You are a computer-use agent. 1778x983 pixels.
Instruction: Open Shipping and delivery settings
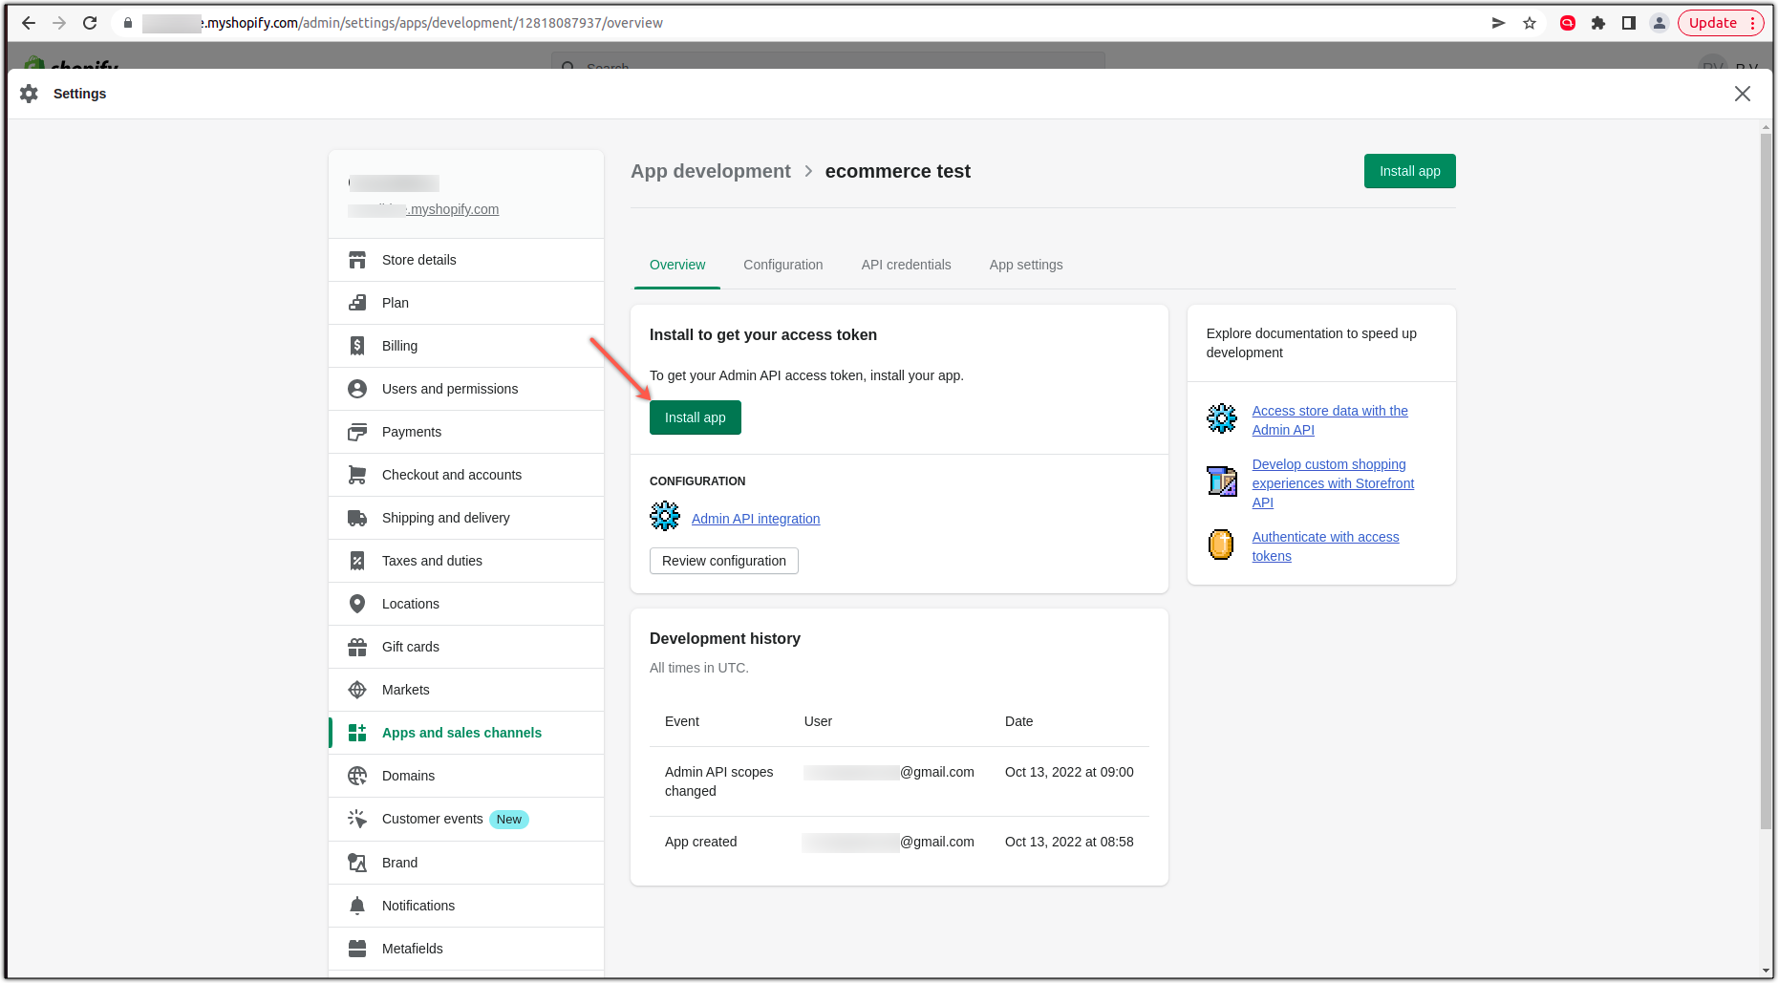[466, 518]
